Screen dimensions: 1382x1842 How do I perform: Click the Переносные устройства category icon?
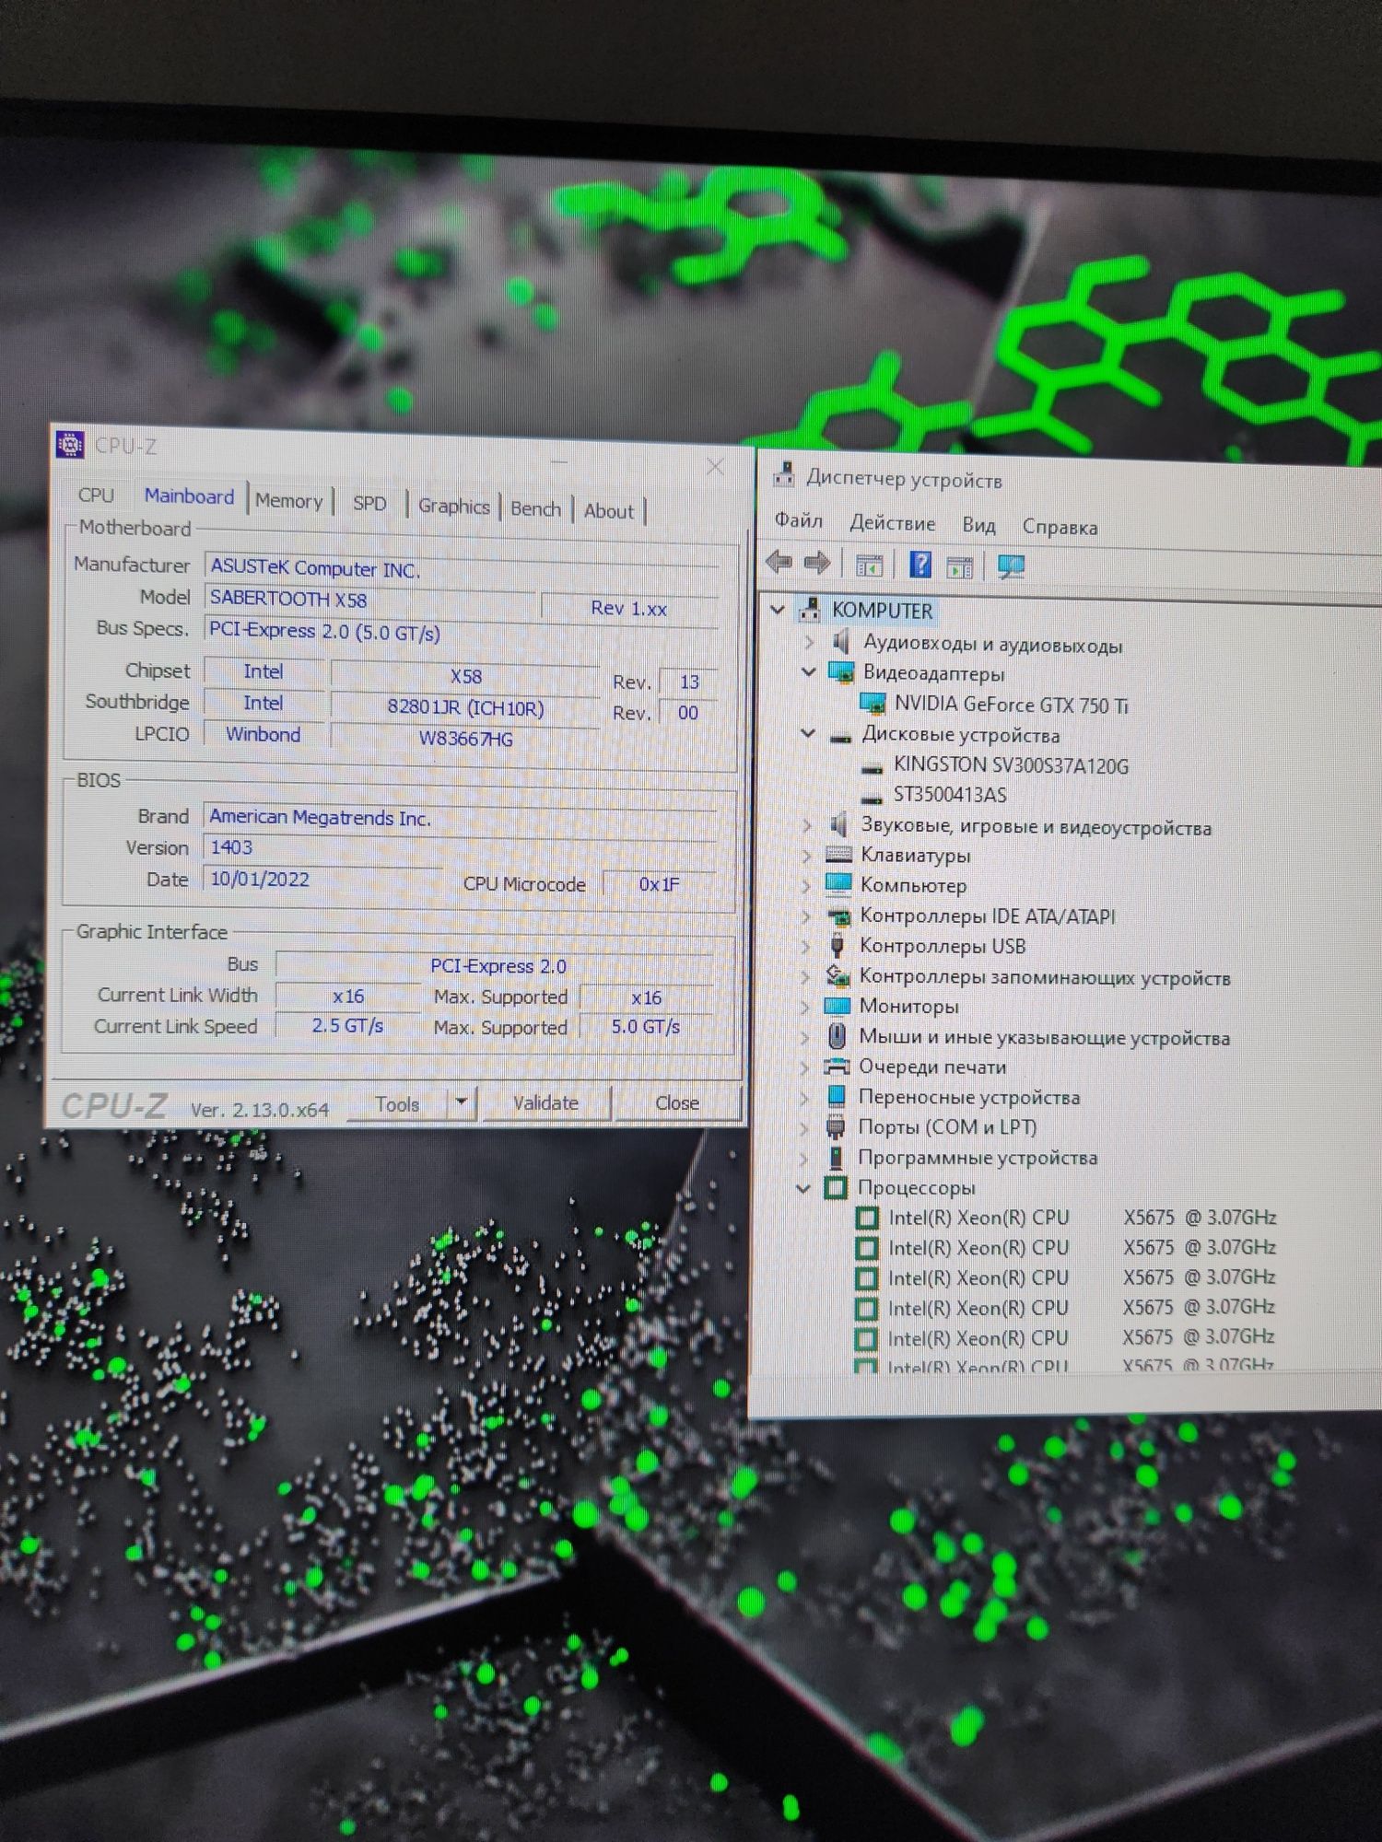point(837,1096)
